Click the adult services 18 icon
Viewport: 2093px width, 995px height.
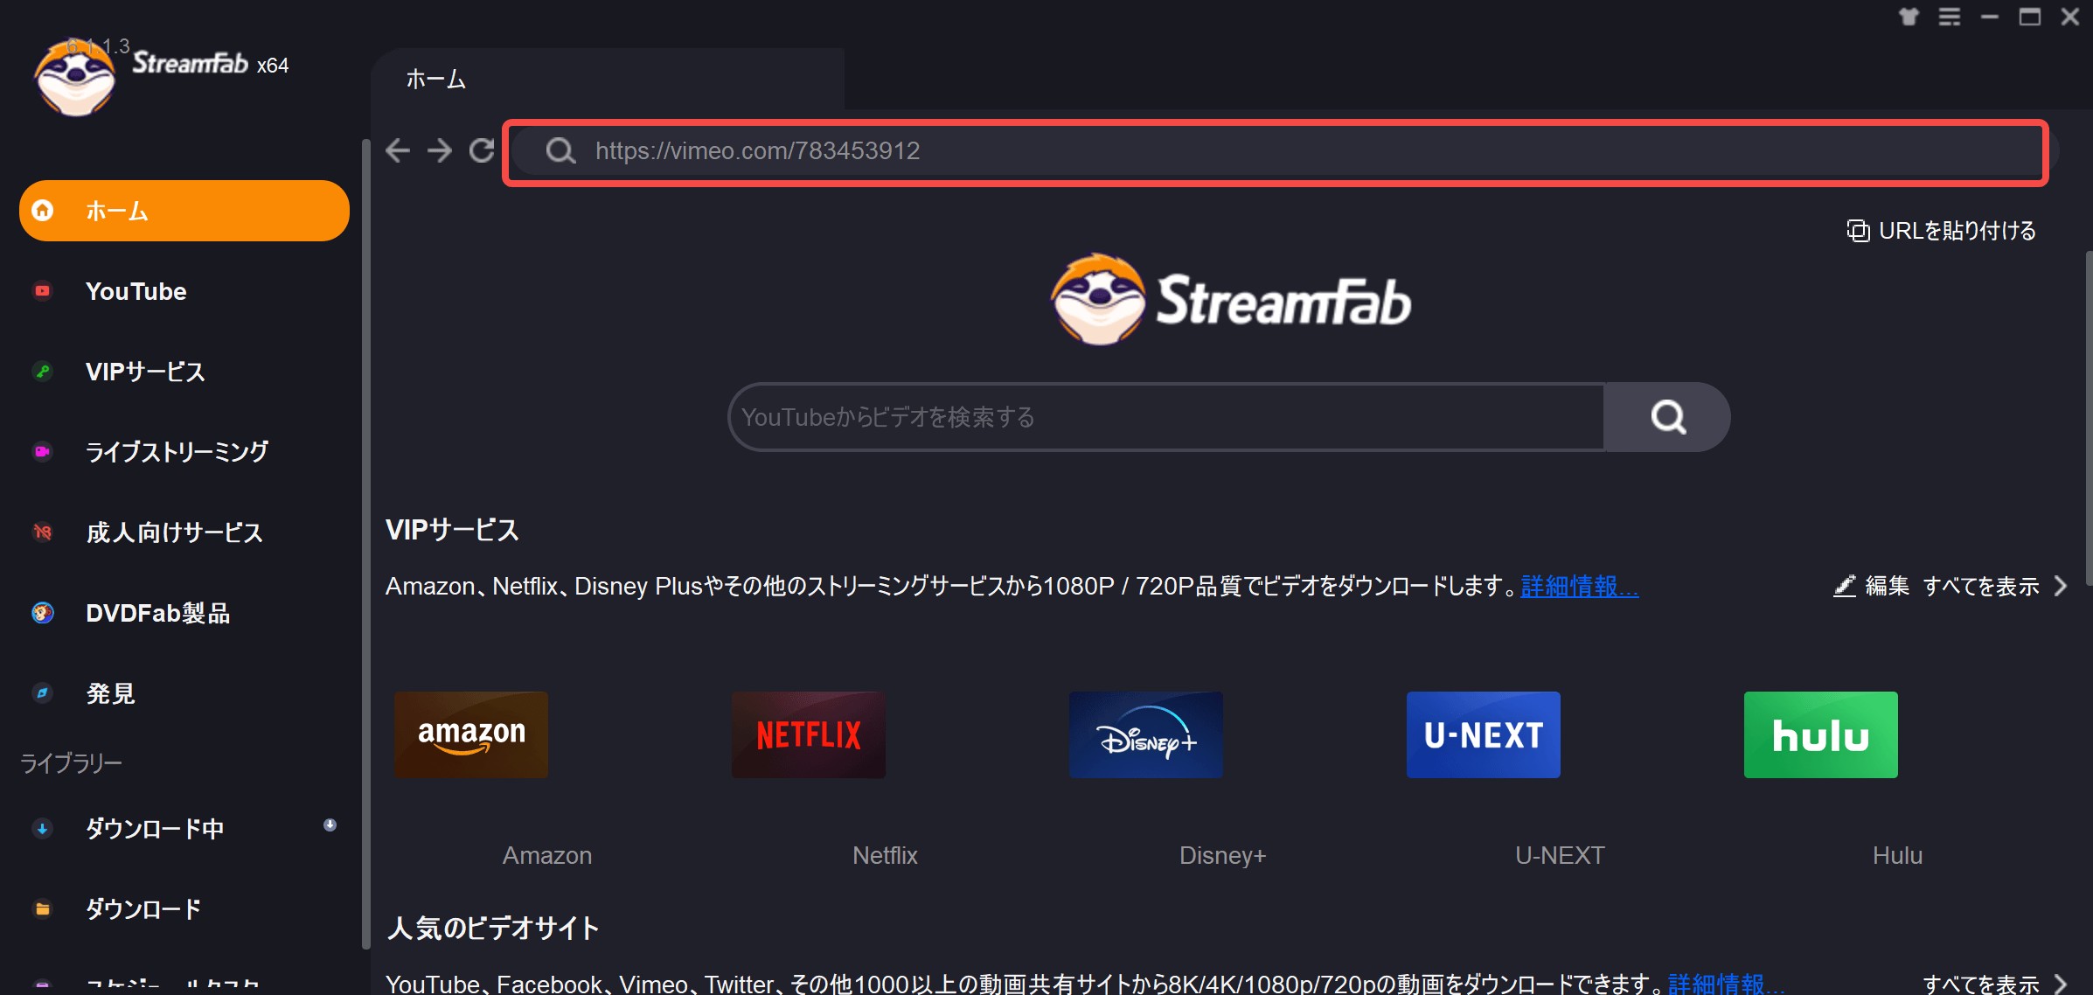tap(42, 532)
